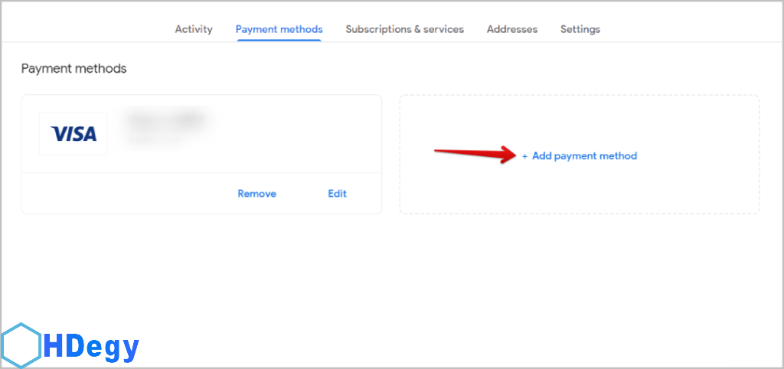This screenshot has height=369, width=784.
Task: Go to the Addresses tab
Action: pyautogui.click(x=511, y=29)
